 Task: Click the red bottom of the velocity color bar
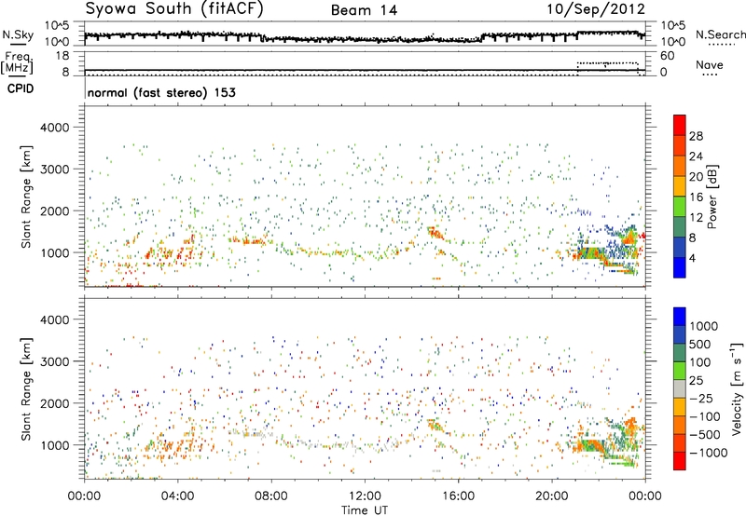tap(680, 461)
